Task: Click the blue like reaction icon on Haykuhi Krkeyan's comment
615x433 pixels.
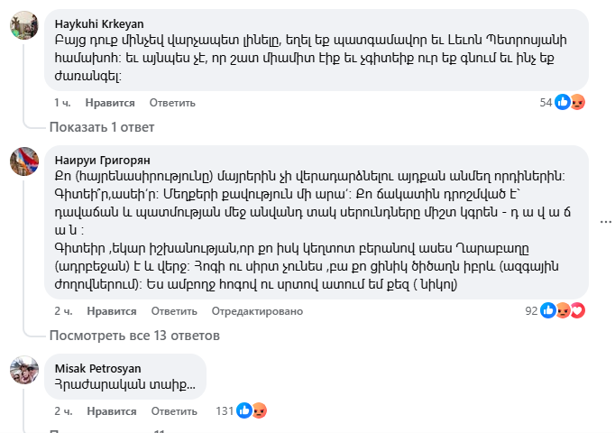Action: coord(563,103)
